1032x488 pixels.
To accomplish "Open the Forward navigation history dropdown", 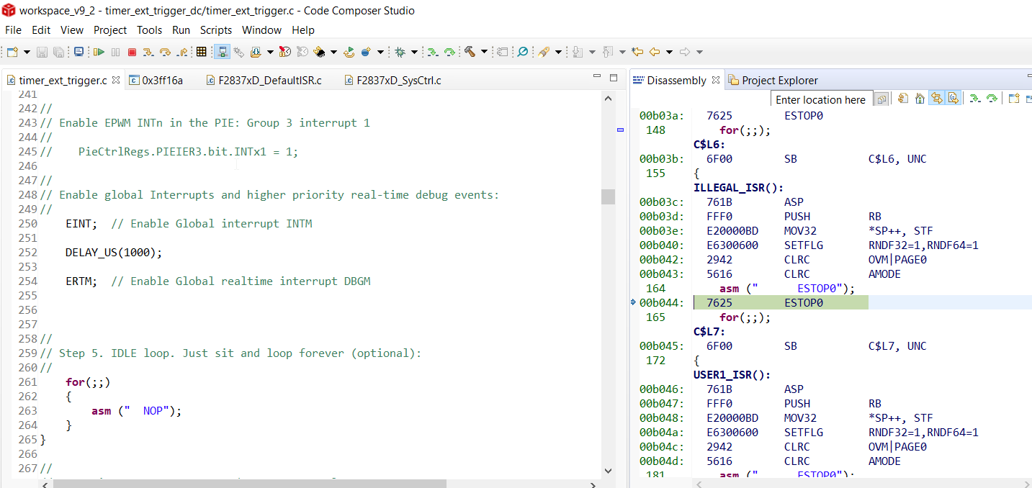I will (x=699, y=52).
